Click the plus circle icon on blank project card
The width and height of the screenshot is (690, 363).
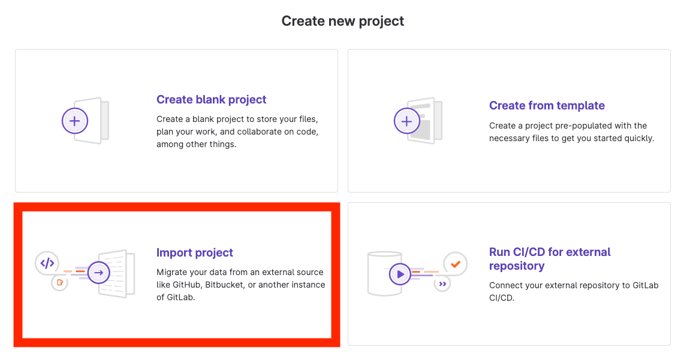coord(75,121)
